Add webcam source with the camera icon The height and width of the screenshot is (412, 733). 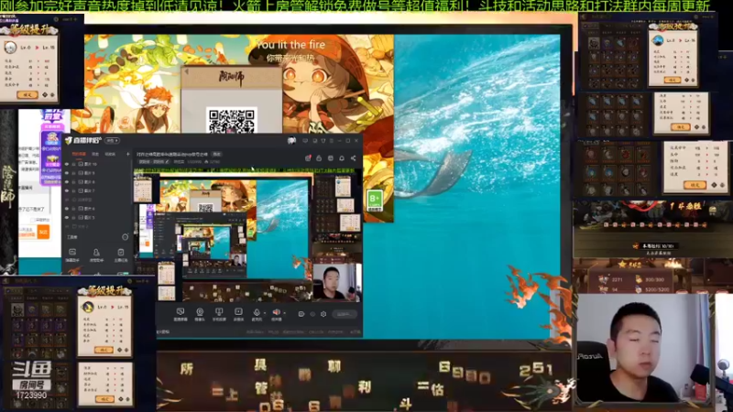coord(200,314)
